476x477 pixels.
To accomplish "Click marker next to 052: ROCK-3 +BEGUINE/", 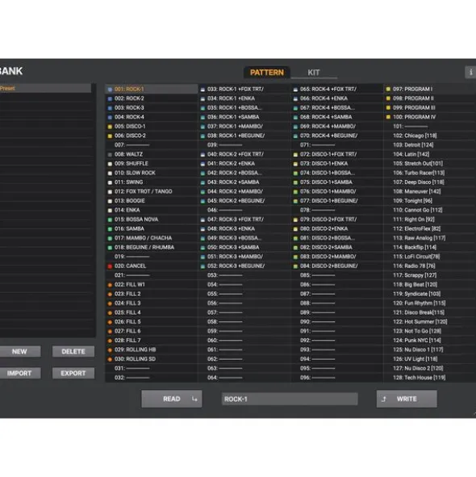I will [203, 266].
